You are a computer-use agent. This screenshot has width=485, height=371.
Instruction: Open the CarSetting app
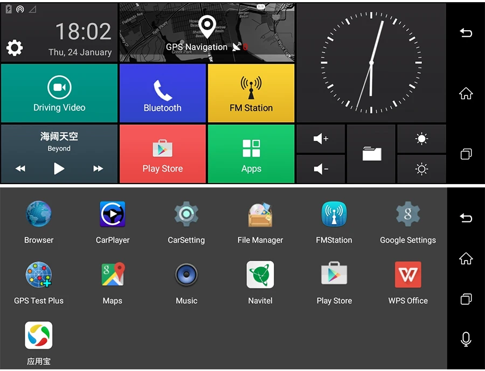(x=186, y=222)
